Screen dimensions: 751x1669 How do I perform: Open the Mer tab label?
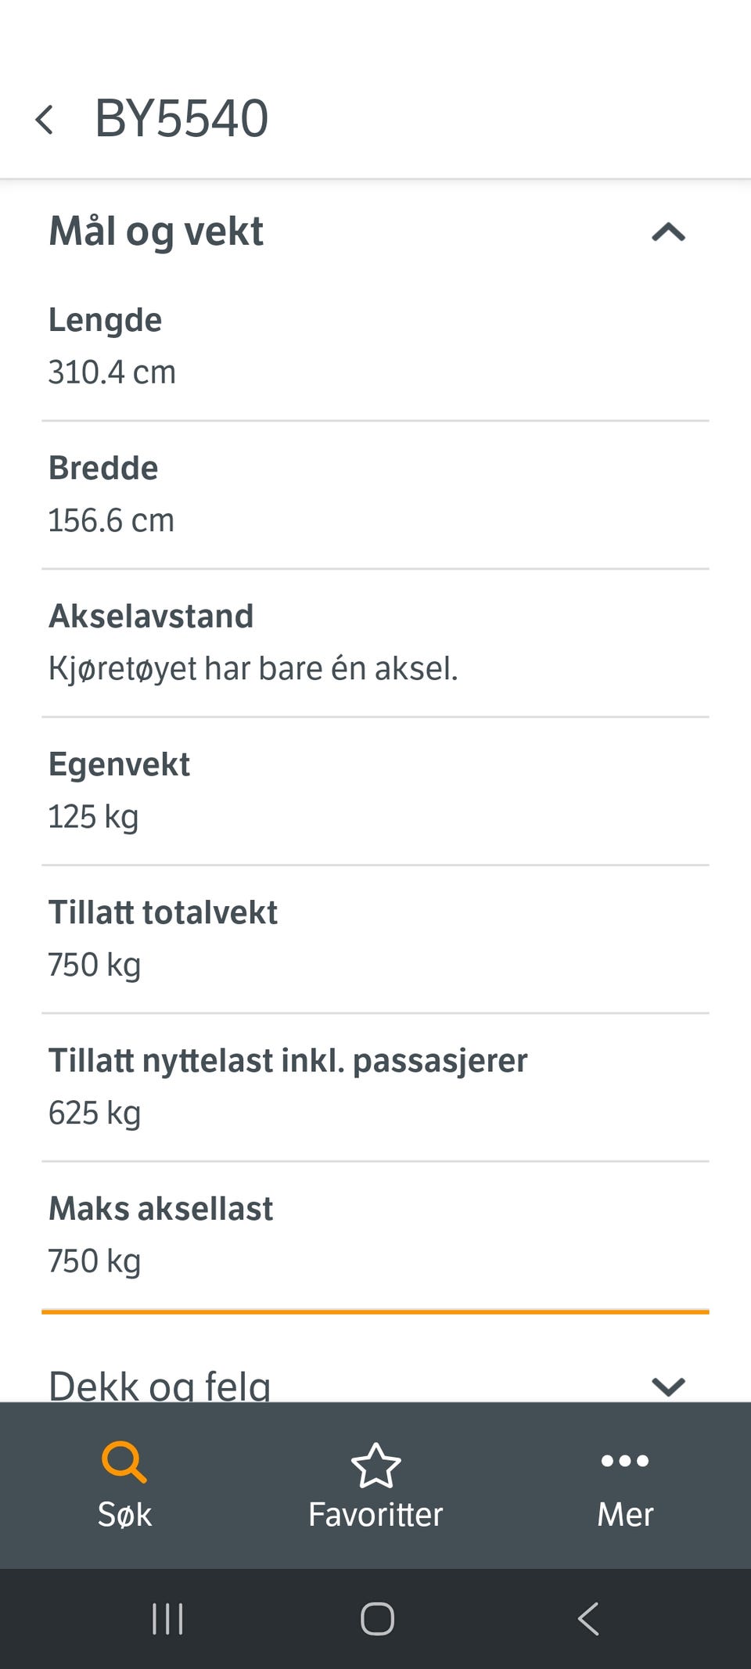click(x=625, y=1514)
